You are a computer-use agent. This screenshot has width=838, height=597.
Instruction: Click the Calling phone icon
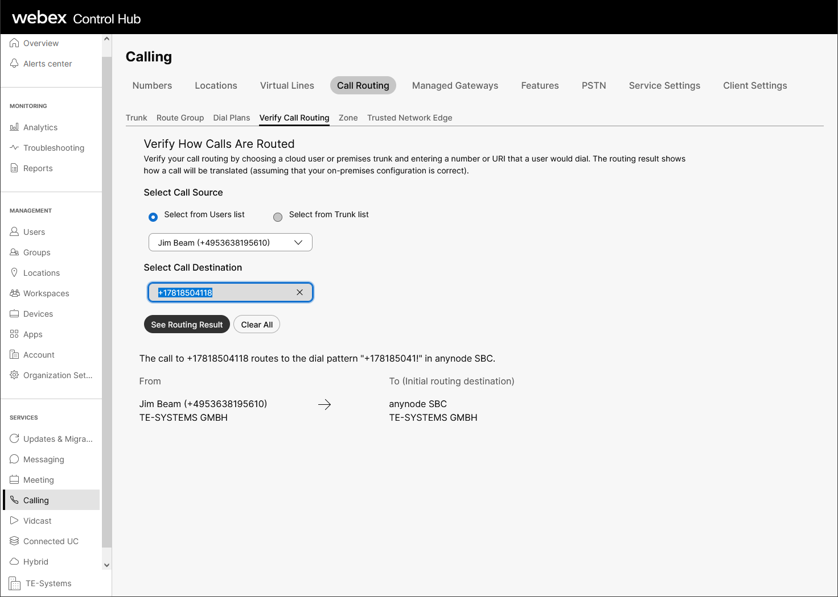(x=14, y=500)
